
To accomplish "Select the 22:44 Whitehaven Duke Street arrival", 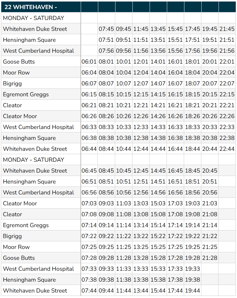I will [227, 149].
